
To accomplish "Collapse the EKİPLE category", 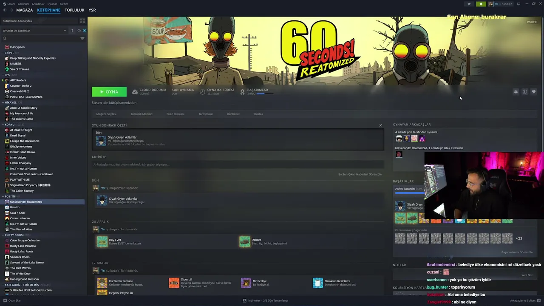I will click(3, 53).
